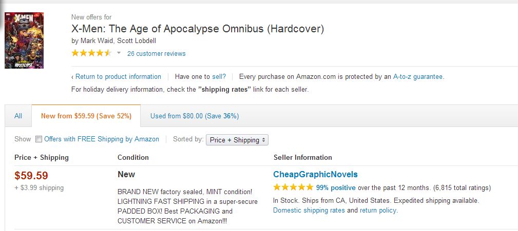Click the X-Men Age of Apocalypse Omnibus title
This screenshot has width=518, height=231.
click(198, 29)
